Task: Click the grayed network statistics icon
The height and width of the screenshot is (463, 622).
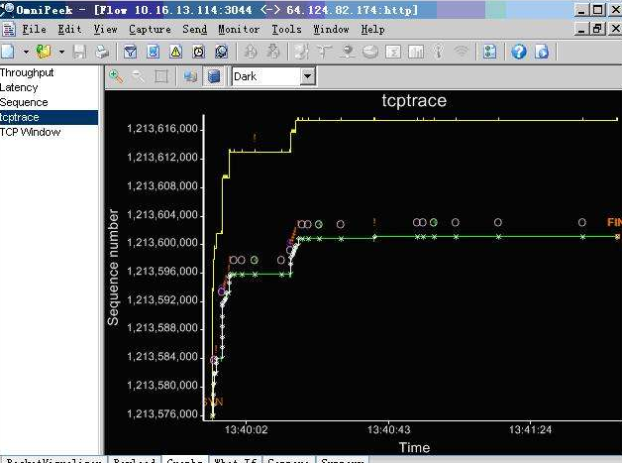Action: tap(348, 52)
